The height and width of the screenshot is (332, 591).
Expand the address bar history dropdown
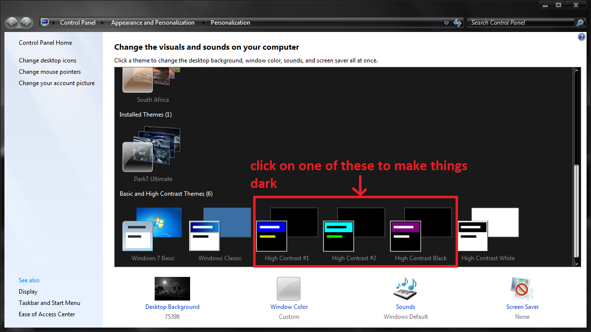point(446,23)
